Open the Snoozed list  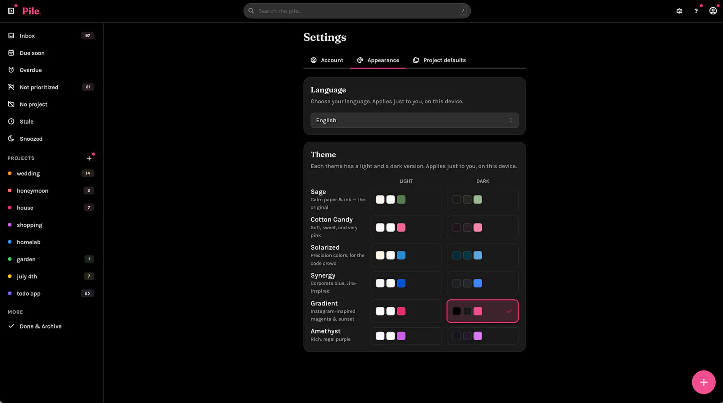coord(51,139)
